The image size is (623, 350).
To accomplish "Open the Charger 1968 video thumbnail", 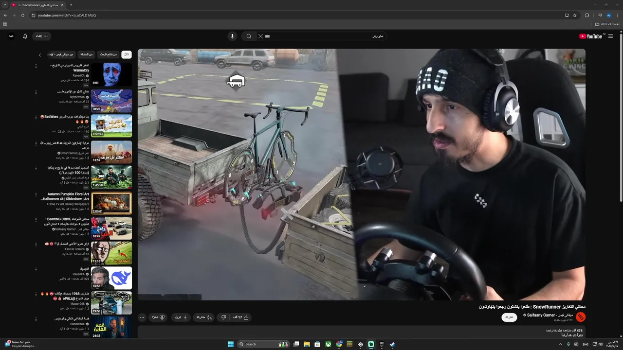I will click(111, 303).
